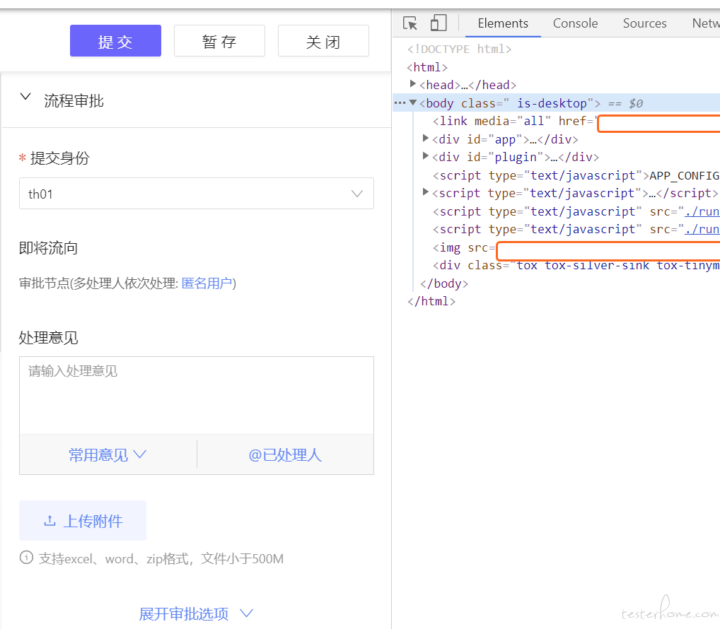Expand the div id="plugin" node

tap(426, 156)
